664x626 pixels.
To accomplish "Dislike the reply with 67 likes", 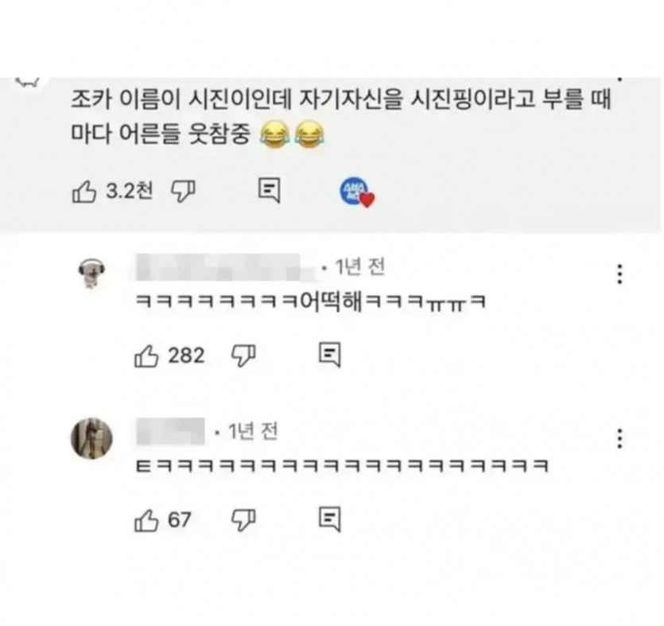I will pyautogui.click(x=243, y=519).
